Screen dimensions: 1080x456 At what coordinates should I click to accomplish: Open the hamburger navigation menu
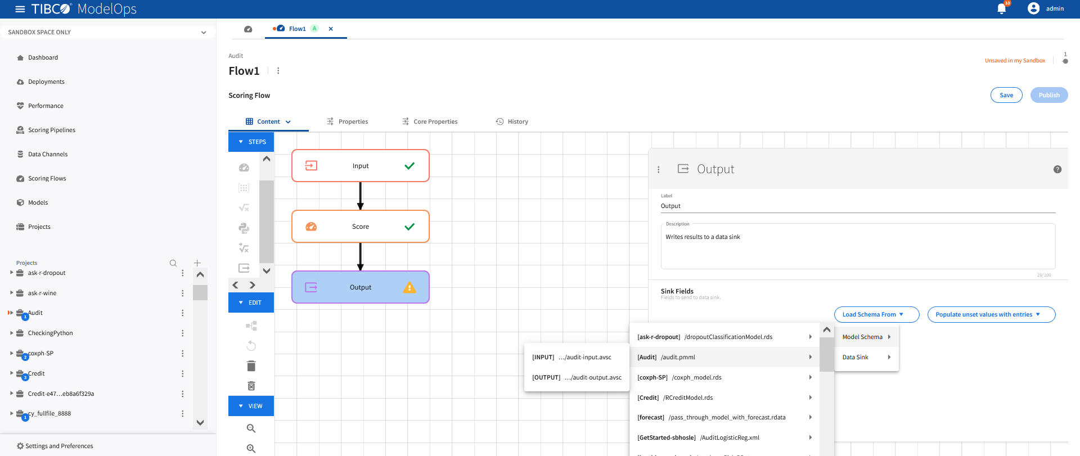(x=20, y=9)
